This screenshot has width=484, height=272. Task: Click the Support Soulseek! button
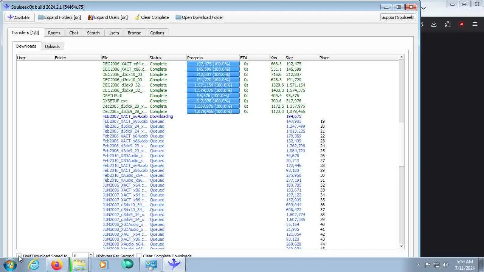[398, 17]
